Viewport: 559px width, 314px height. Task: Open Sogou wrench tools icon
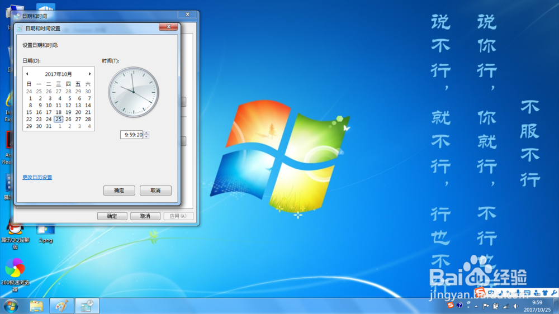(553, 293)
